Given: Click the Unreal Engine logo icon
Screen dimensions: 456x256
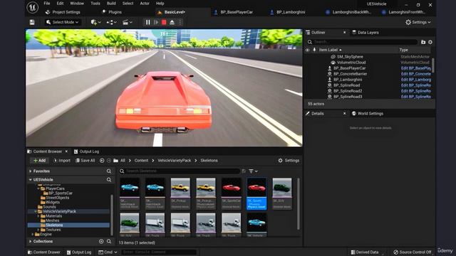Looking at the screenshot, I should (x=33, y=7).
